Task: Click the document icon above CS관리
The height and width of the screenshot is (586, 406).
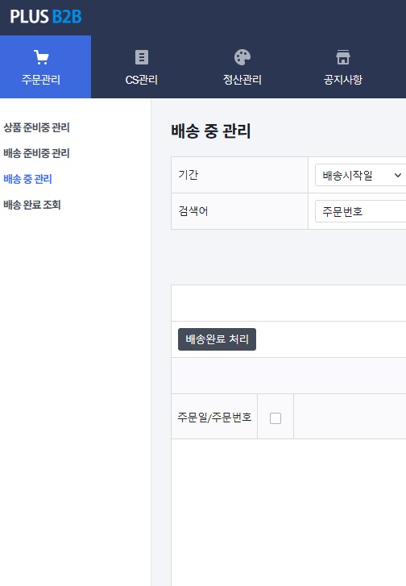Action: pyautogui.click(x=142, y=57)
